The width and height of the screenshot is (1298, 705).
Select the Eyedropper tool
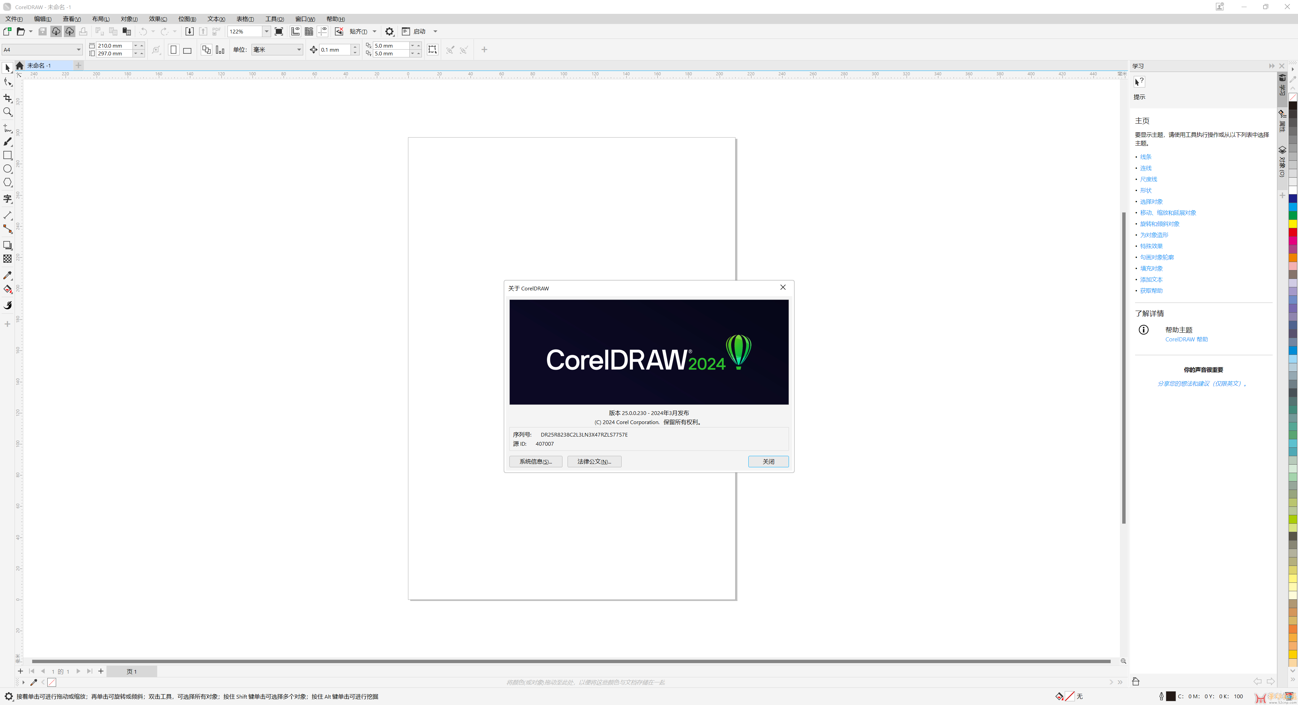[x=7, y=276]
